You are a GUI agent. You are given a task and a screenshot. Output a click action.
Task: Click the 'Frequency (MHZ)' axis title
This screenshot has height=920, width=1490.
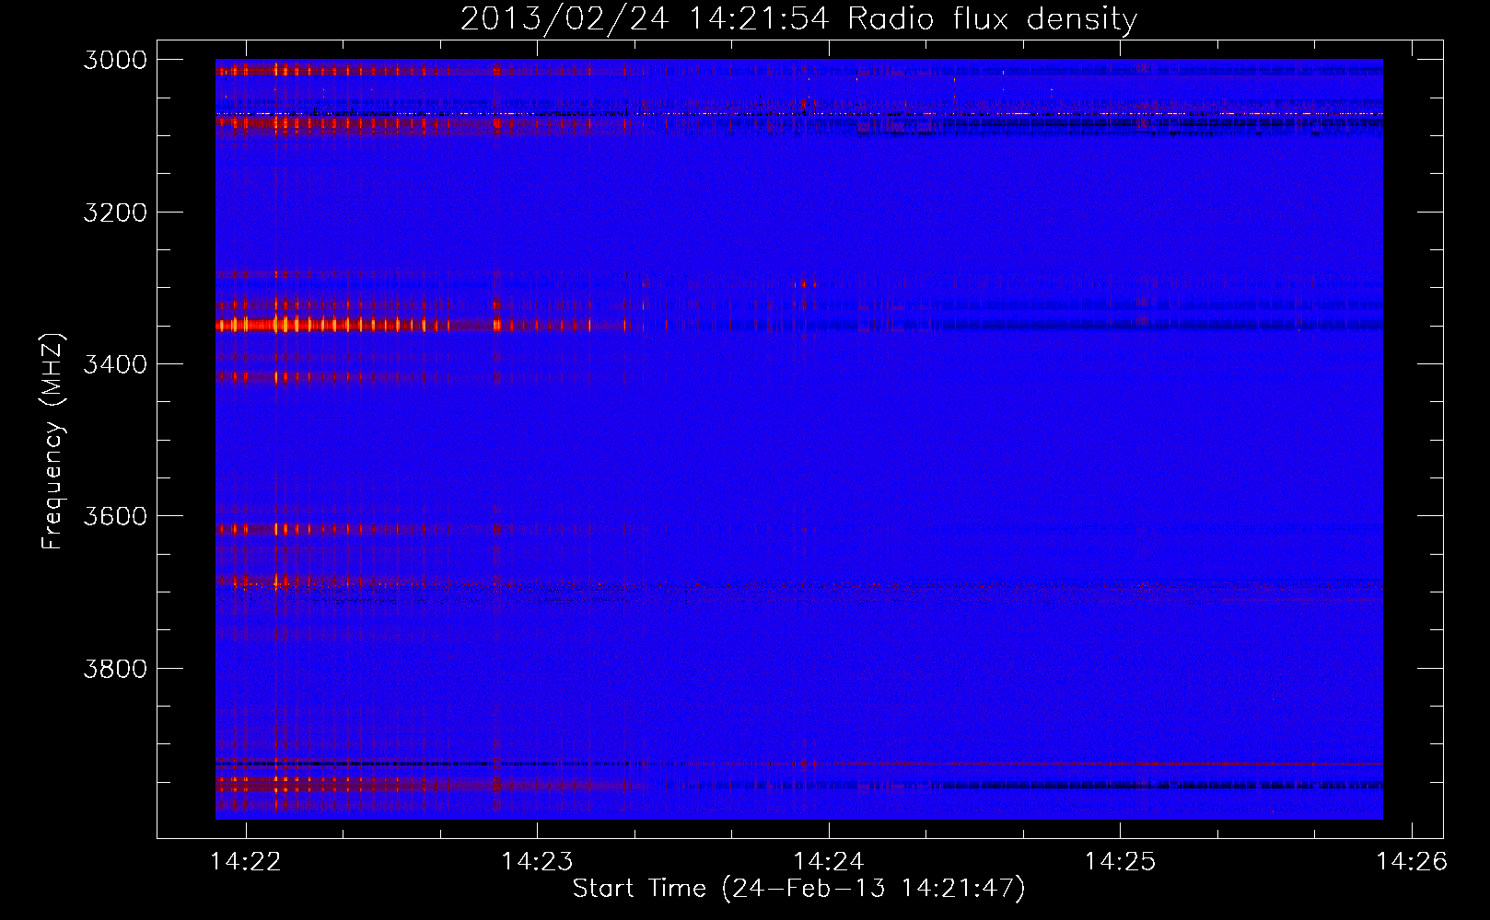coord(52,442)
